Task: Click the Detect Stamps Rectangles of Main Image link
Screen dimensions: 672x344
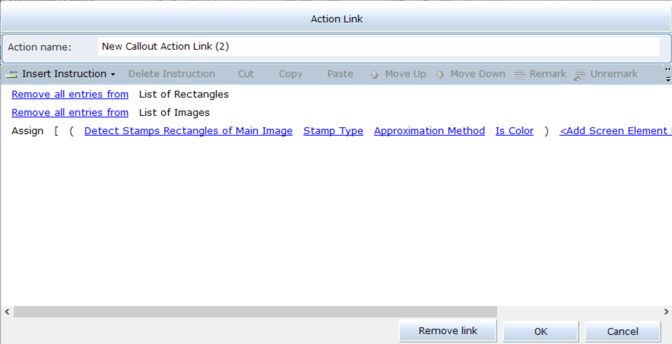Action: click(188, 131)
